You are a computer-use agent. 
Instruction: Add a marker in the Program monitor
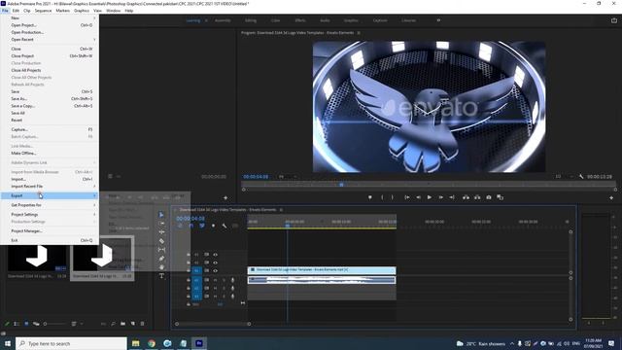[369, 197]
